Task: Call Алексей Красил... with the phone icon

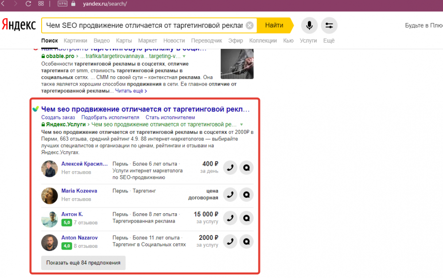Action: pos(230,168)
